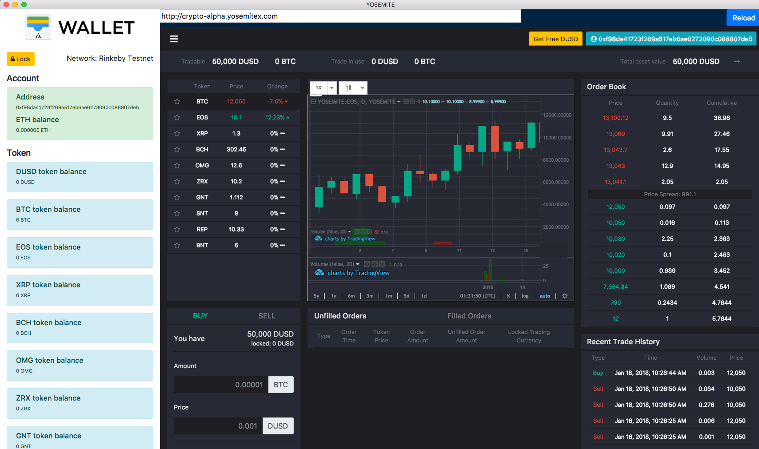Favorite XRP with its star icon

point(177,134)
